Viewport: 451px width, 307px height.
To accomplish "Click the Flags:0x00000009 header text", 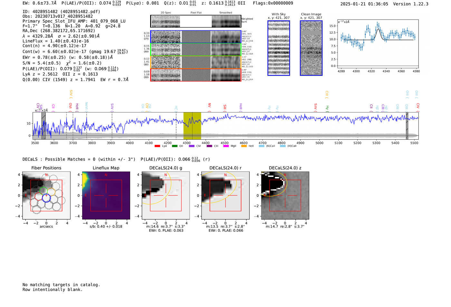I will coord(273,3).
